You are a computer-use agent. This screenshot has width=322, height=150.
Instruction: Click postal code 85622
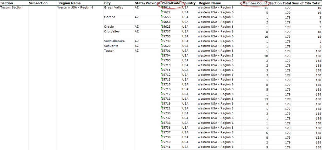click(166, 12)
